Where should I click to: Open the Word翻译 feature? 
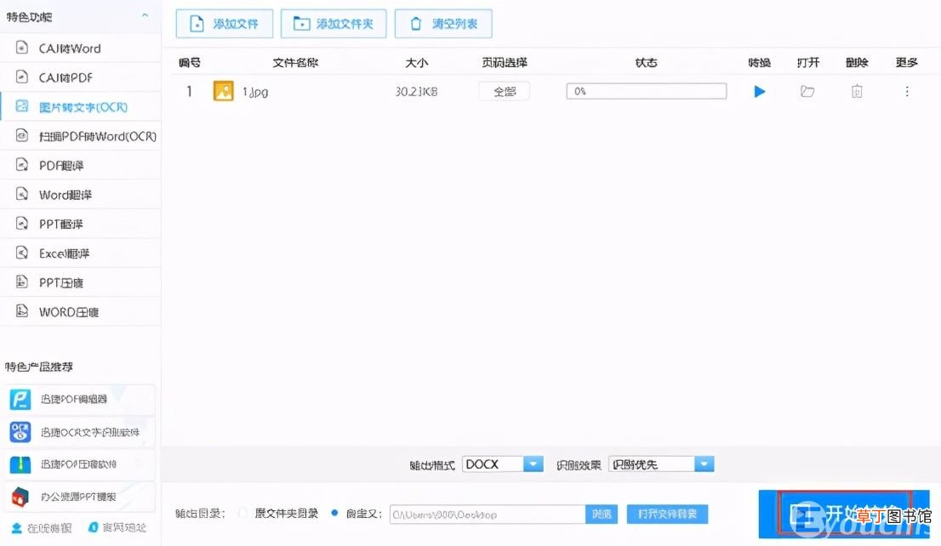[x=81, y=195]
